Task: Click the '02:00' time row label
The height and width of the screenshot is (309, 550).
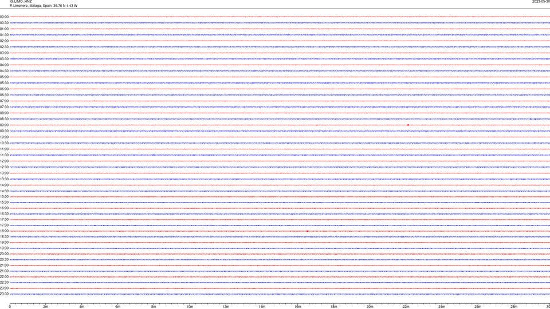Action: [x=4, y=41]
